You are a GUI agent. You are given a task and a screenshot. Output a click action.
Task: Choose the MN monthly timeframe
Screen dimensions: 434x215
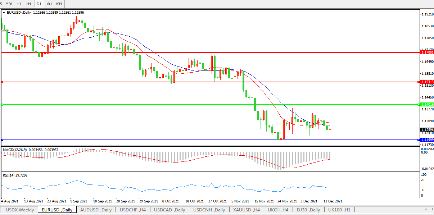(x=59, y=4)
